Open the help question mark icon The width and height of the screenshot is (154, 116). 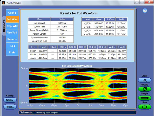click(x=145, y=11)
